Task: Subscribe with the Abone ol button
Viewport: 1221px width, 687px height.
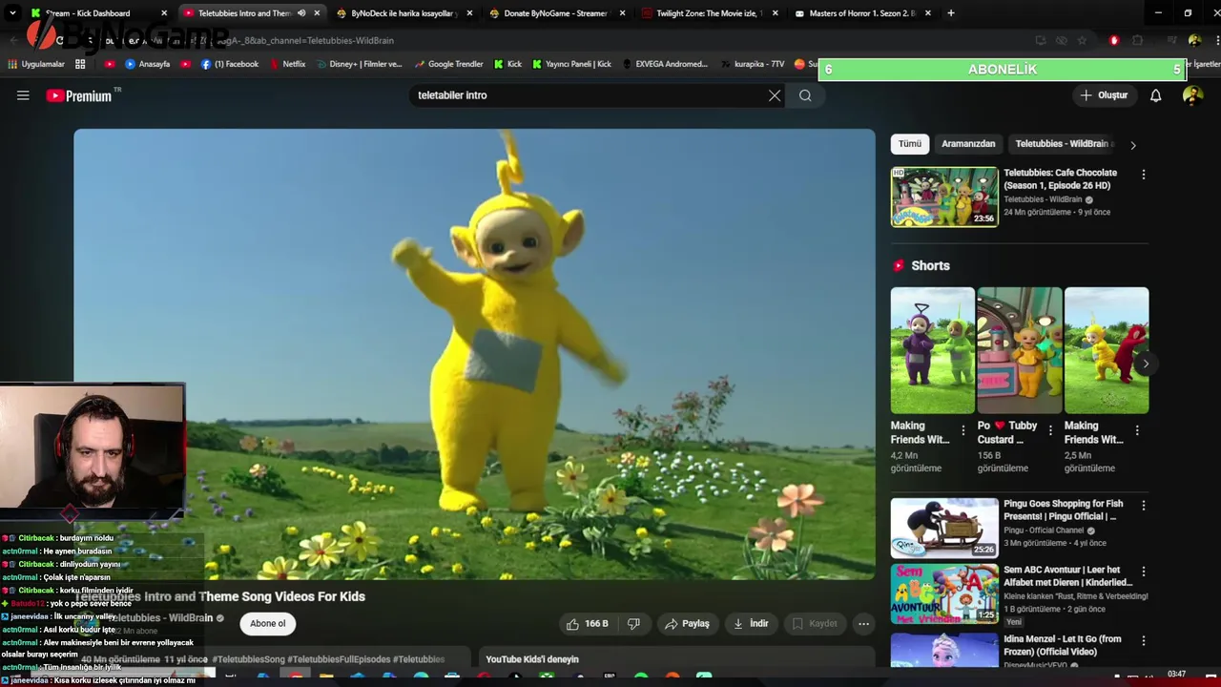Action: [267, 624]
